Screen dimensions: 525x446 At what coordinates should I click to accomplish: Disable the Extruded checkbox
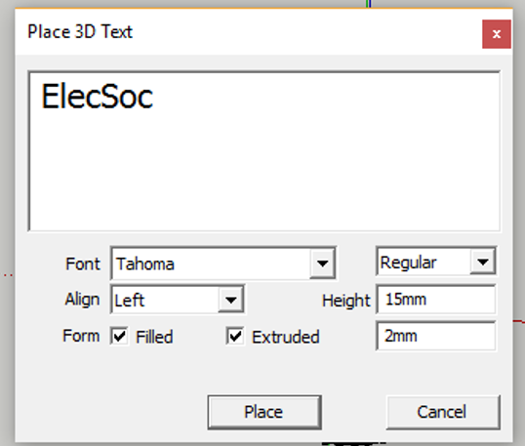[235, 336]
